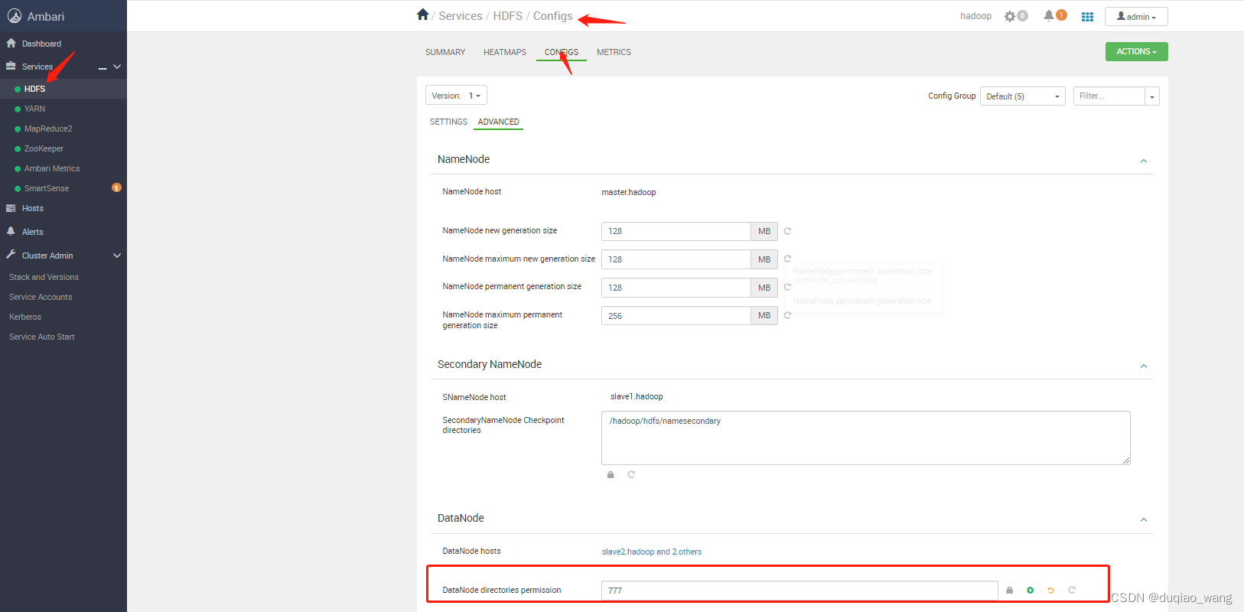Open the views grid icon

point(1087,17)
